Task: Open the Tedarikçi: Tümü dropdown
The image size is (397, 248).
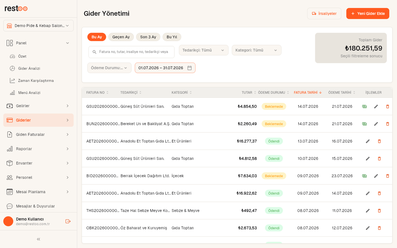Action: point(204,50)
